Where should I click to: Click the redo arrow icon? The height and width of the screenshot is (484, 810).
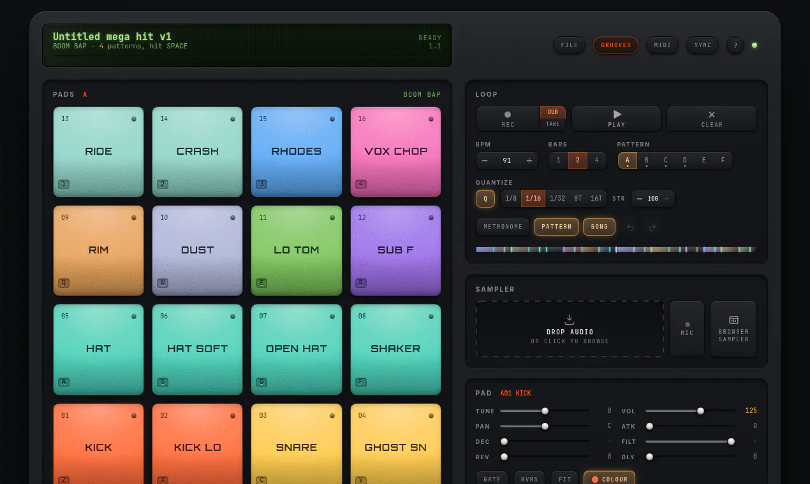point(652,227)
